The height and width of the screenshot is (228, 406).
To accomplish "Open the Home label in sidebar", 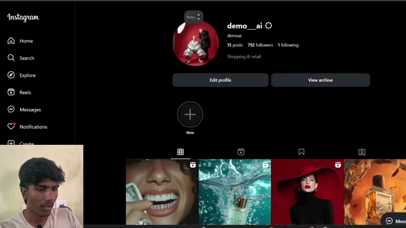I will tap(26, 41).
